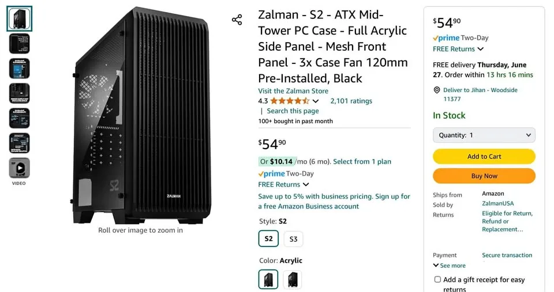Select the S2 style option
Screen dimensions: 554x292
coord(268,238)
